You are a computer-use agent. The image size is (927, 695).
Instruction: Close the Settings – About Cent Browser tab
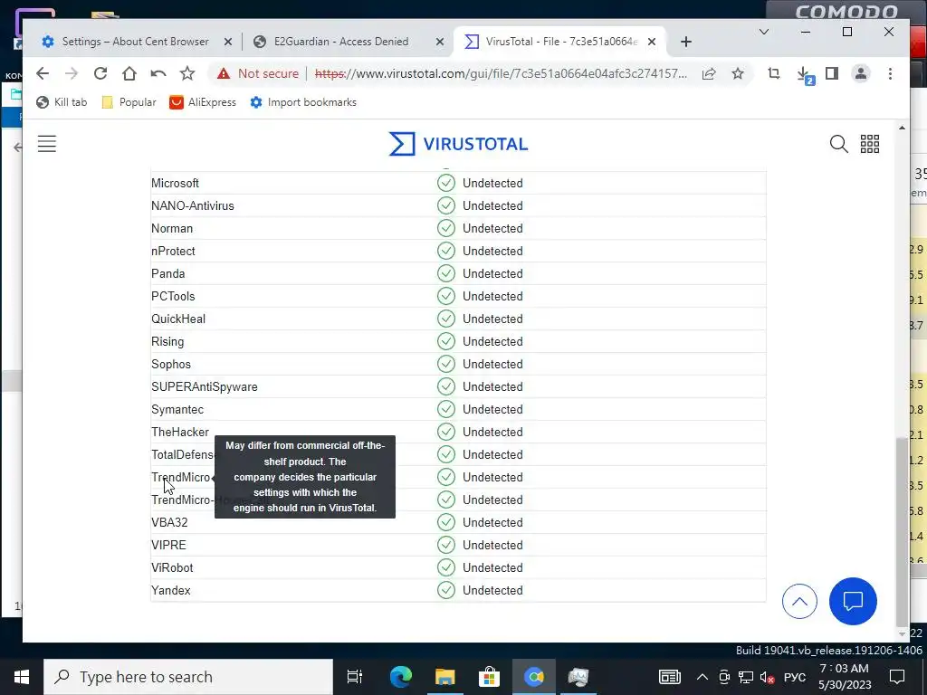228,42
